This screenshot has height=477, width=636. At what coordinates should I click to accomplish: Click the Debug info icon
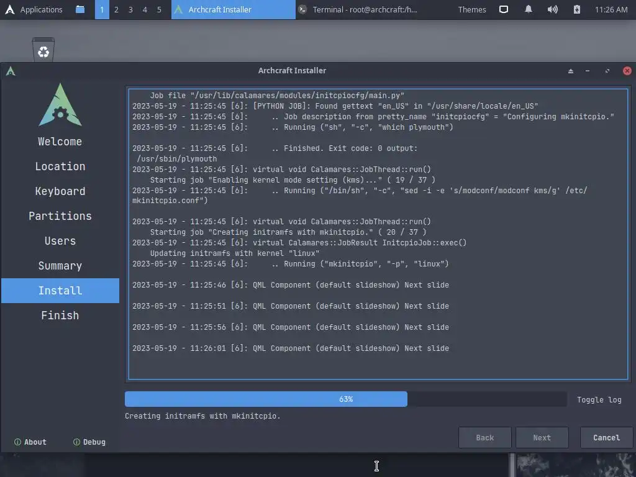[76, 442]
